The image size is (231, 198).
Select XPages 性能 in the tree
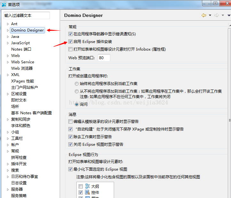(x=23, y=81)
